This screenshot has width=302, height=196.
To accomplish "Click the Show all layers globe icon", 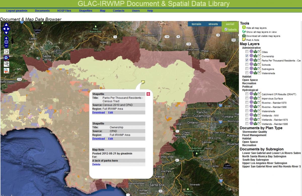I will 244,32.
